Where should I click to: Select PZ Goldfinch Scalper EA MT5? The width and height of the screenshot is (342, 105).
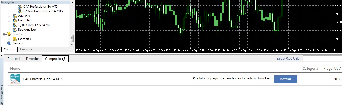(x=43, y=11)
